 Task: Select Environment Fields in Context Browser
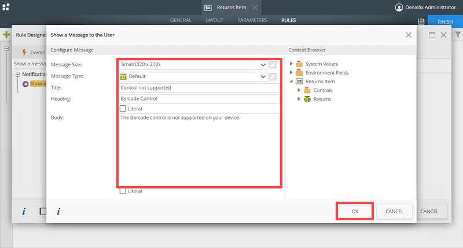pyautogui.click(x=327, y=73)
